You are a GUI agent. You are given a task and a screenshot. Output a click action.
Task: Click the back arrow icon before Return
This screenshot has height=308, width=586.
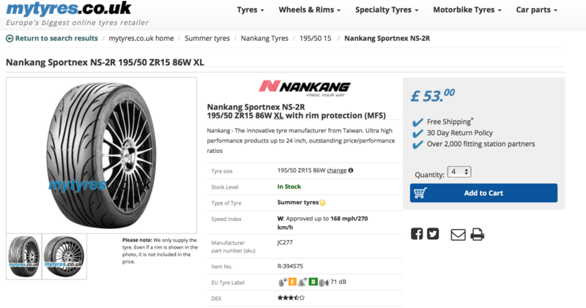point(10,38)
